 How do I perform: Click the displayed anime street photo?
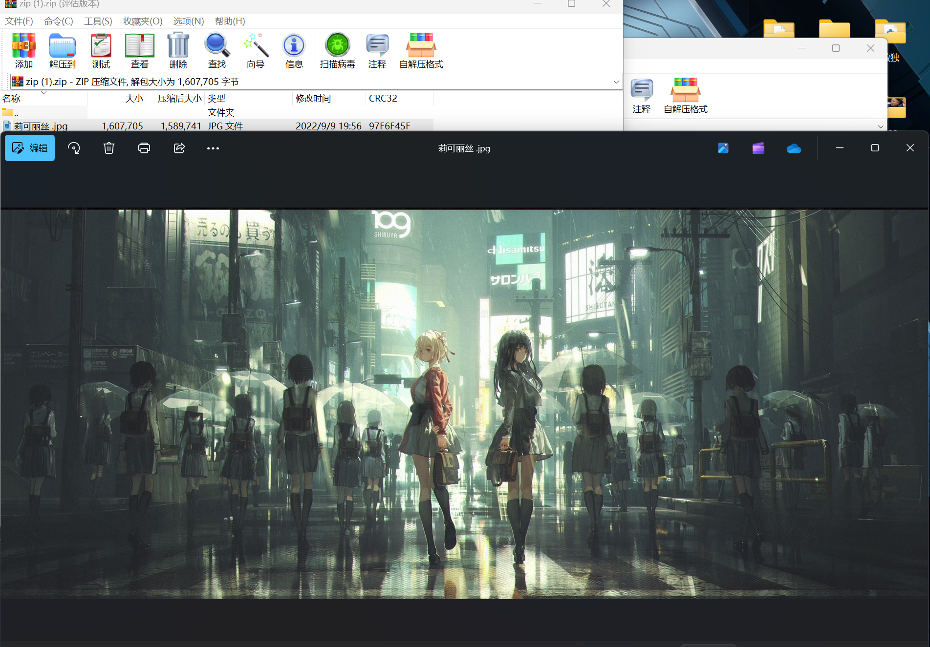pos(464,404)
